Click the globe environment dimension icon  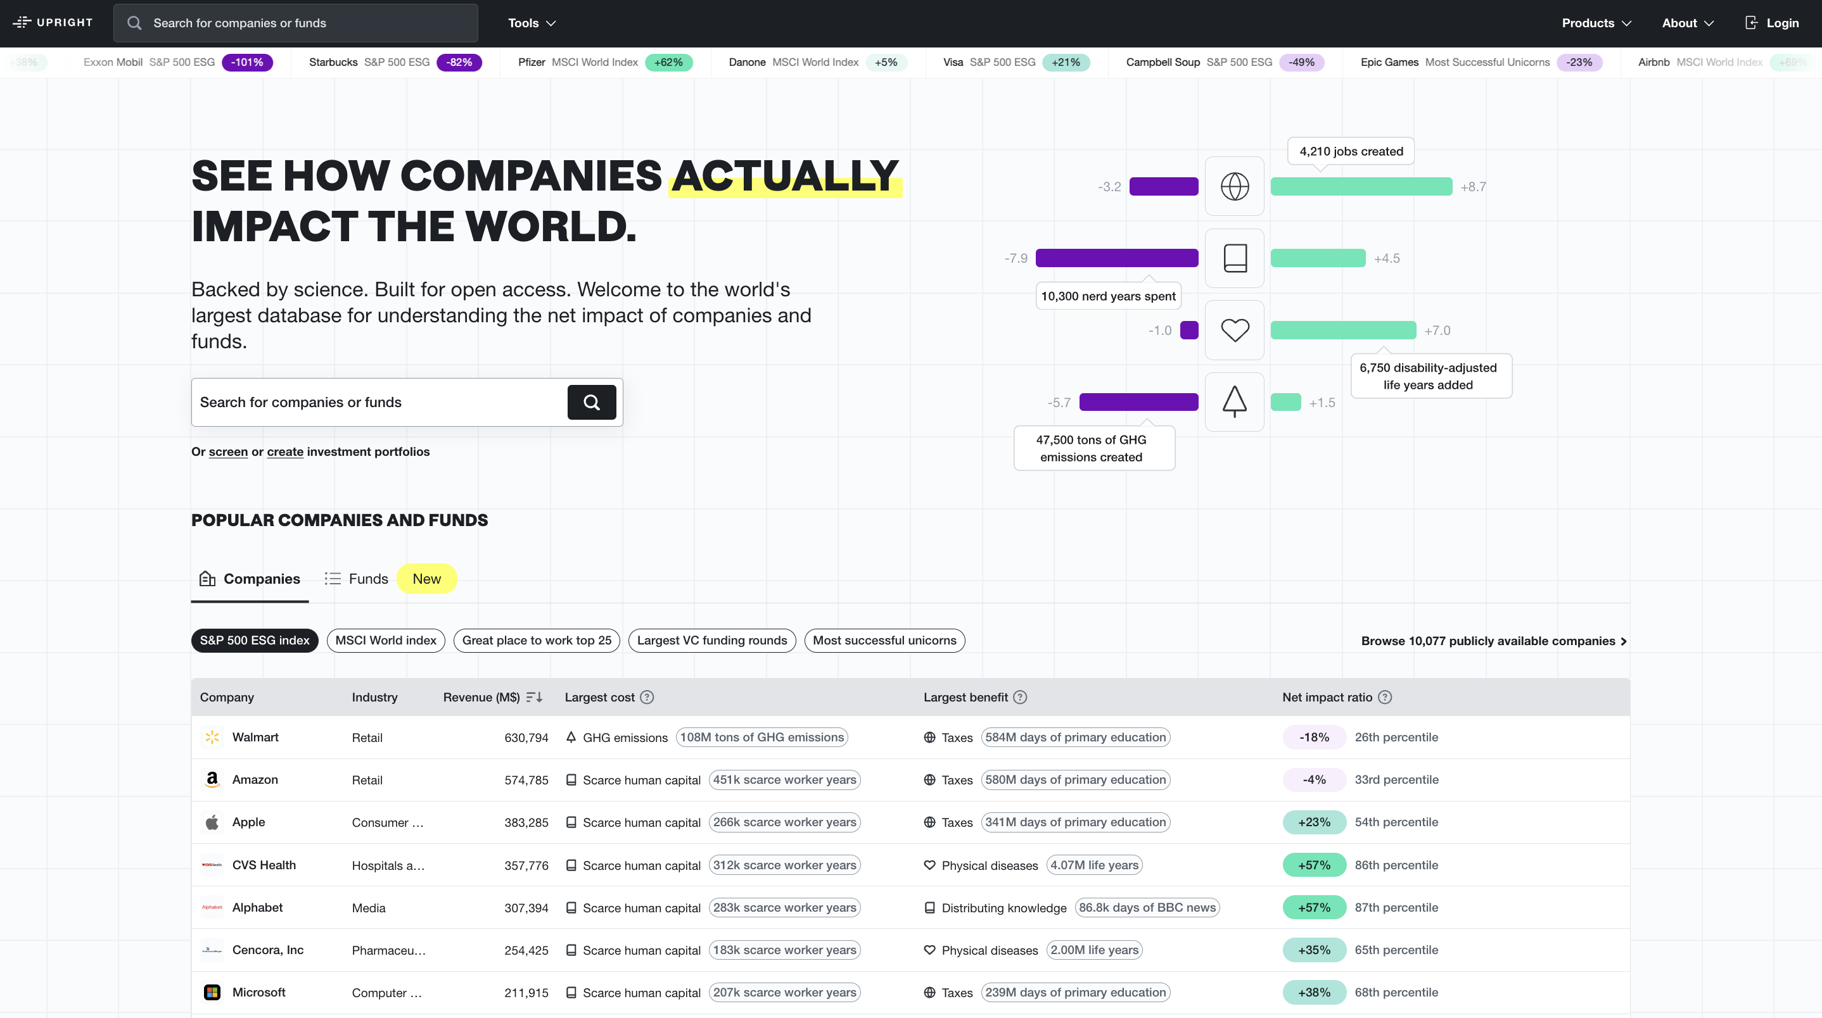click(x=1234, y=186)
